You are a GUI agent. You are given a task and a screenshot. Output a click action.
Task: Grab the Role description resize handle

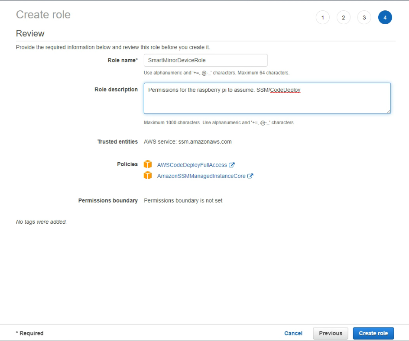point(388,112)
